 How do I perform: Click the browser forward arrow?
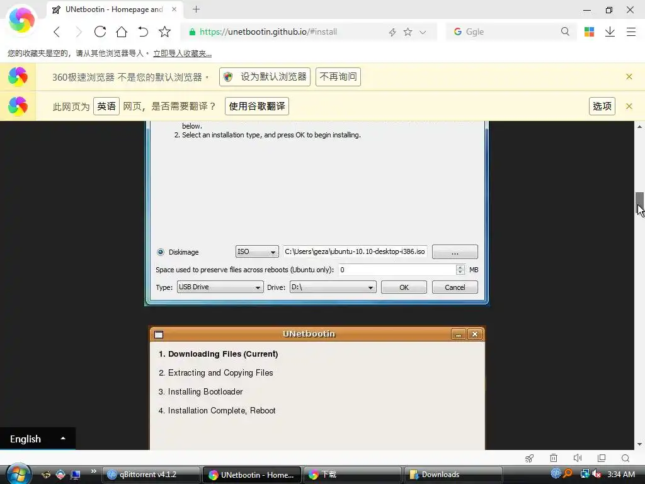[x=79, y=32]
